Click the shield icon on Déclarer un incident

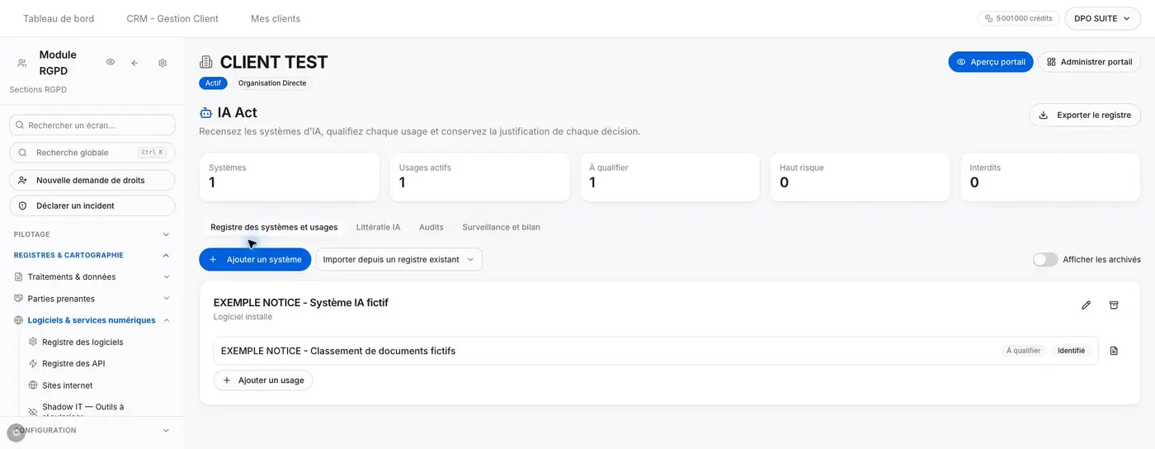pyautogui.click(x=23, y=206)
